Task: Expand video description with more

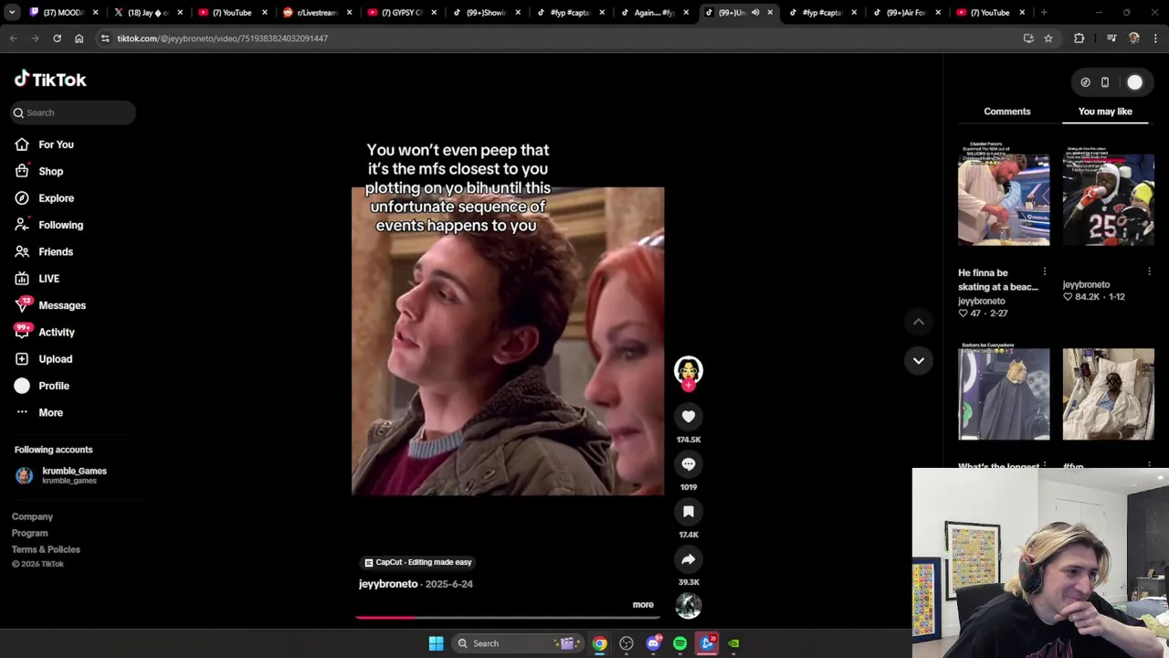Action: coord(643,604)
